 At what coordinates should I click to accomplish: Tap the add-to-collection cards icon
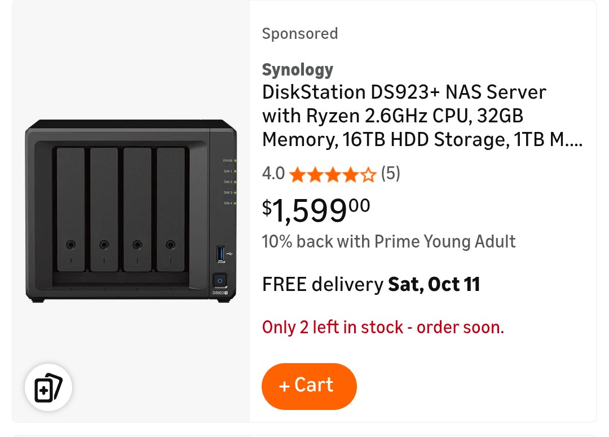pyautogui.click(x=48, y=387)
